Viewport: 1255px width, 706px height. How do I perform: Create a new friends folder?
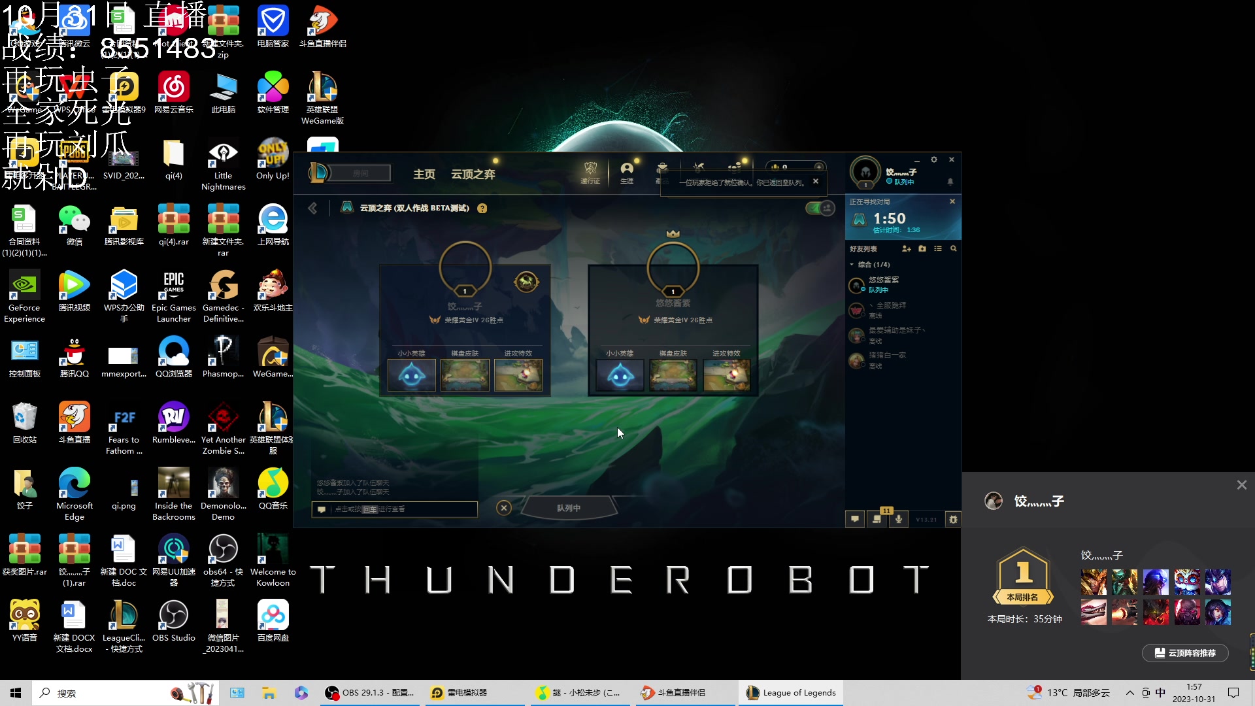tap(922, 248)
